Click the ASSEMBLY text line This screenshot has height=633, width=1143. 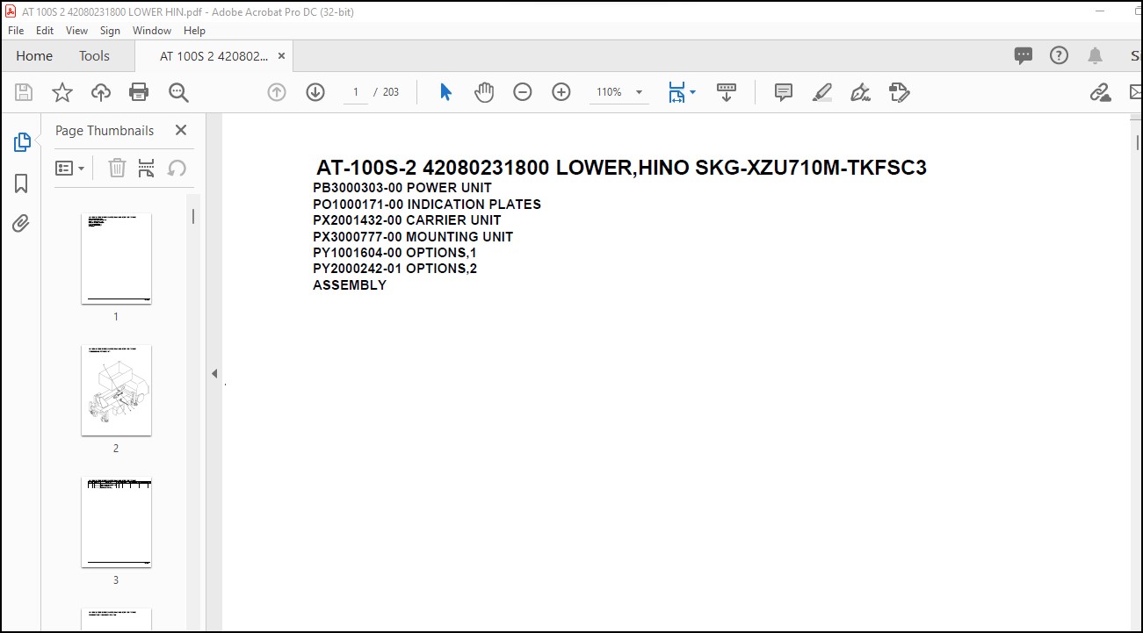[350, 285]
